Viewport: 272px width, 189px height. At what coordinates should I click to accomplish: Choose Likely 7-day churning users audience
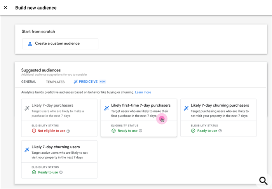pyautogui.click(x=59, y=159)
